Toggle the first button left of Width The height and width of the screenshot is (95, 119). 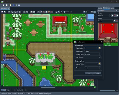[x=2, y=90]
